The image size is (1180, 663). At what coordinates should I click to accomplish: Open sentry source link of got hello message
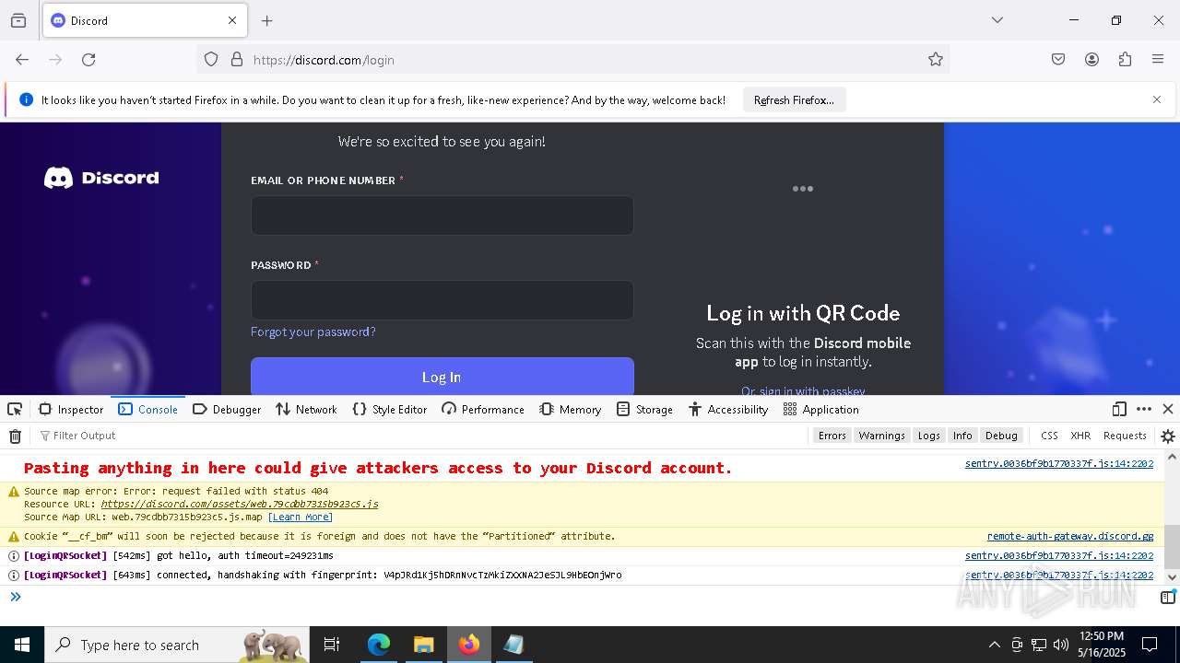(1059, 556)
